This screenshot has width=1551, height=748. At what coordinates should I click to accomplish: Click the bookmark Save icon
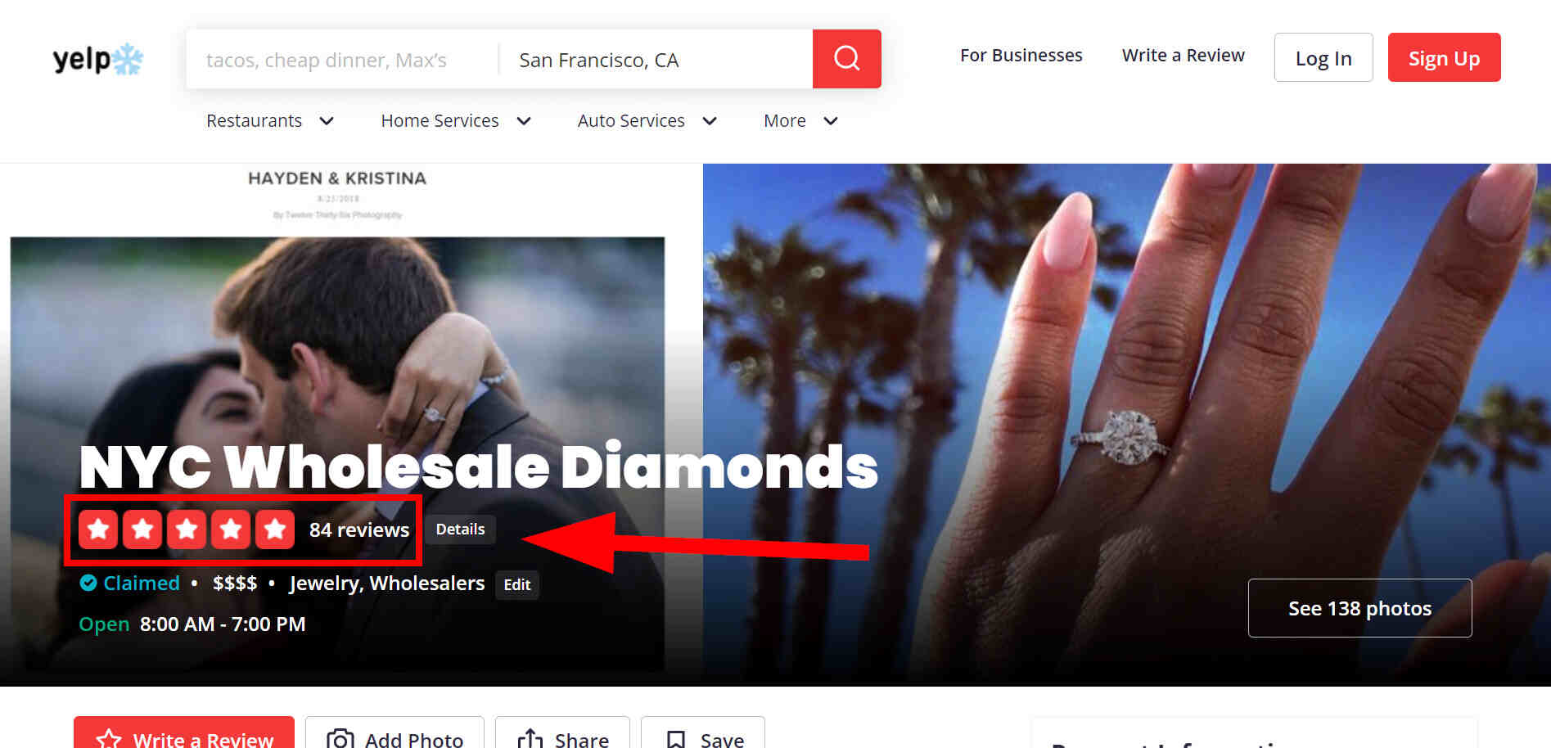676,740
